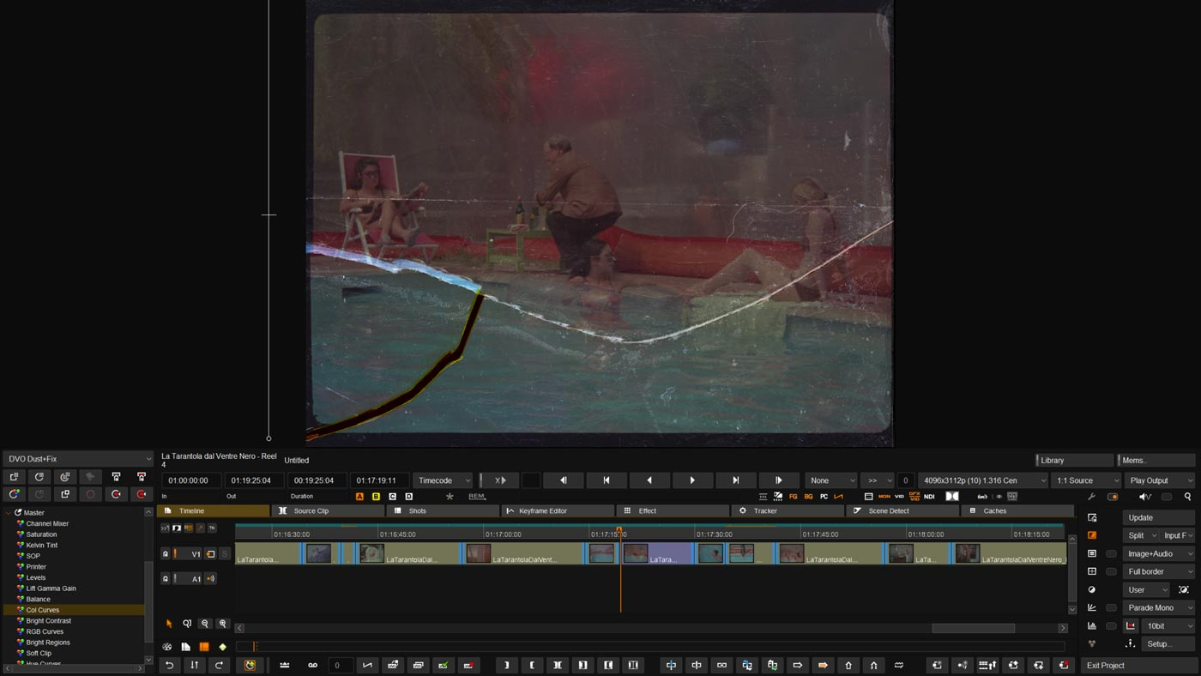Click the lock icon on V1 track

(166, 554)
